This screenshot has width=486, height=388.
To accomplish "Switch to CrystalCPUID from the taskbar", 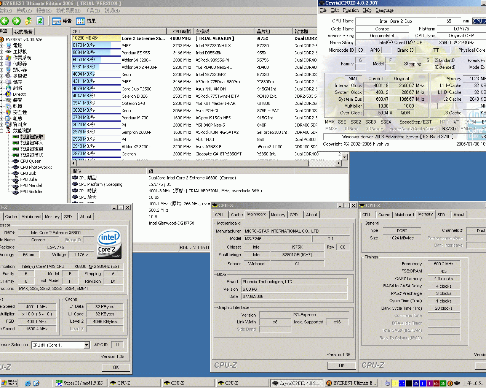I will tap(297, 383).
